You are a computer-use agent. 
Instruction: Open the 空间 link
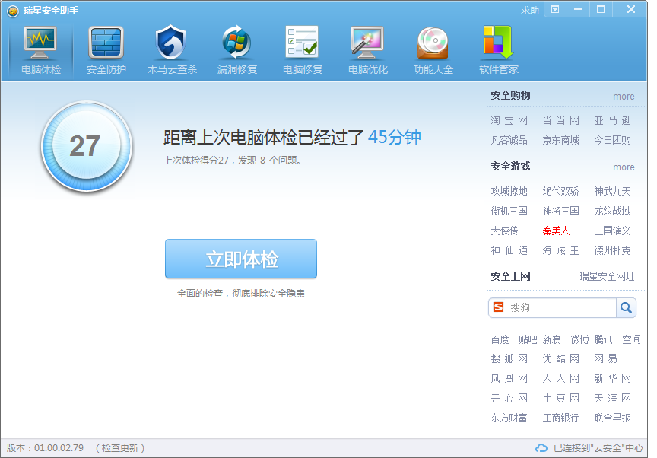tap(631, 339)
